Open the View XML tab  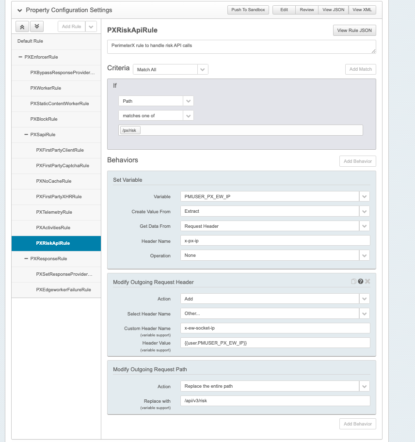pos(362,10)
